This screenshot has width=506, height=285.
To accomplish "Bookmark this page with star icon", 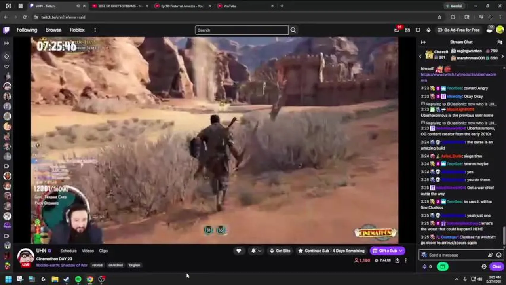I will point(439,17).
